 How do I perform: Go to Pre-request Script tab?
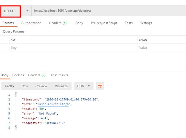pos(104,23)
